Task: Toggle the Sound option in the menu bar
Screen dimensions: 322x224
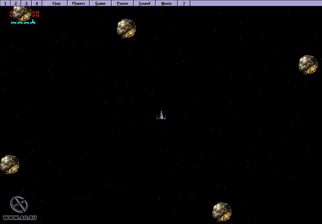Action: [x=144, y=3]
